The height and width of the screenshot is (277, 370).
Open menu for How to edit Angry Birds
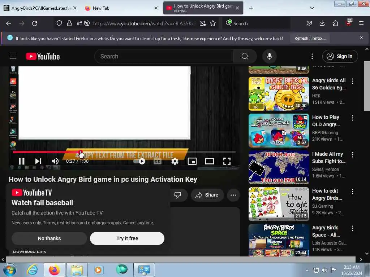click(353, 192)
